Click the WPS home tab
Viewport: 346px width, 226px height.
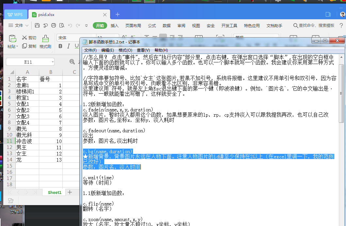[16, 15]
